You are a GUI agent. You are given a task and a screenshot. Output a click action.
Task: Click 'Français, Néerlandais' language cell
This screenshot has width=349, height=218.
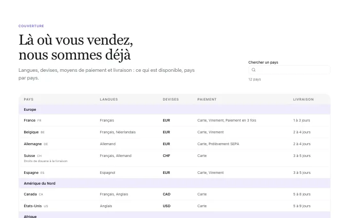point(118,132)
